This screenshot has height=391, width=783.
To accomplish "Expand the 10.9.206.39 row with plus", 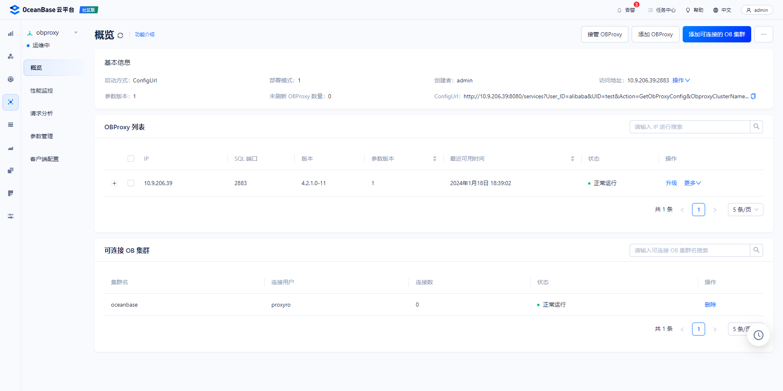I will (x=115, y=183).
